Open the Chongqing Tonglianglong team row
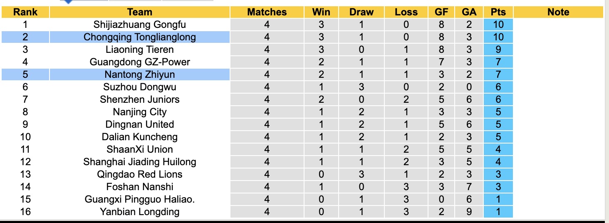 (139, 37)
